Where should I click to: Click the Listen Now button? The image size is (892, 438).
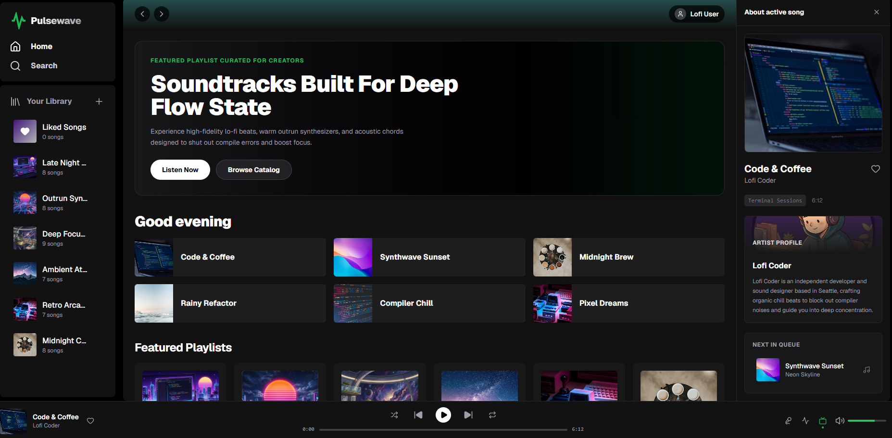point(180,170)
